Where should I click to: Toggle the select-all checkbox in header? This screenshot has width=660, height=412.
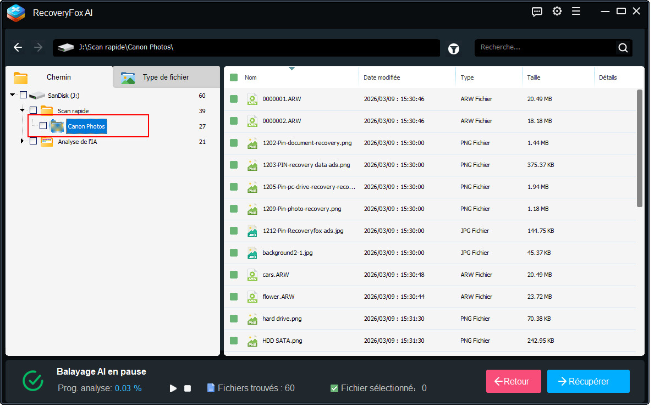pos(234,77)
